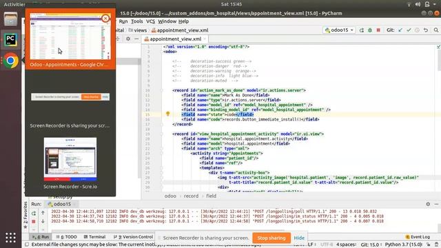Open project panel gear settings icon
The height and width of the screenshot is (248, 441).
point(128,39)
